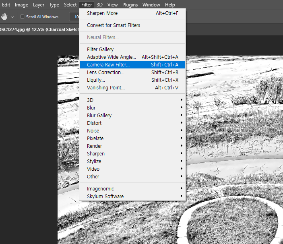Open the Hand tool preset dropdown arrow

coord(12,17)
